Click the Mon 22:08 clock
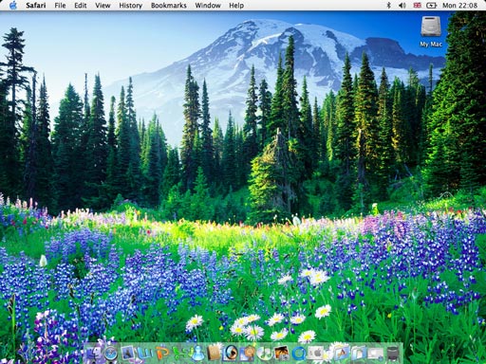This screenshot has height=364, width=486. 459,6
